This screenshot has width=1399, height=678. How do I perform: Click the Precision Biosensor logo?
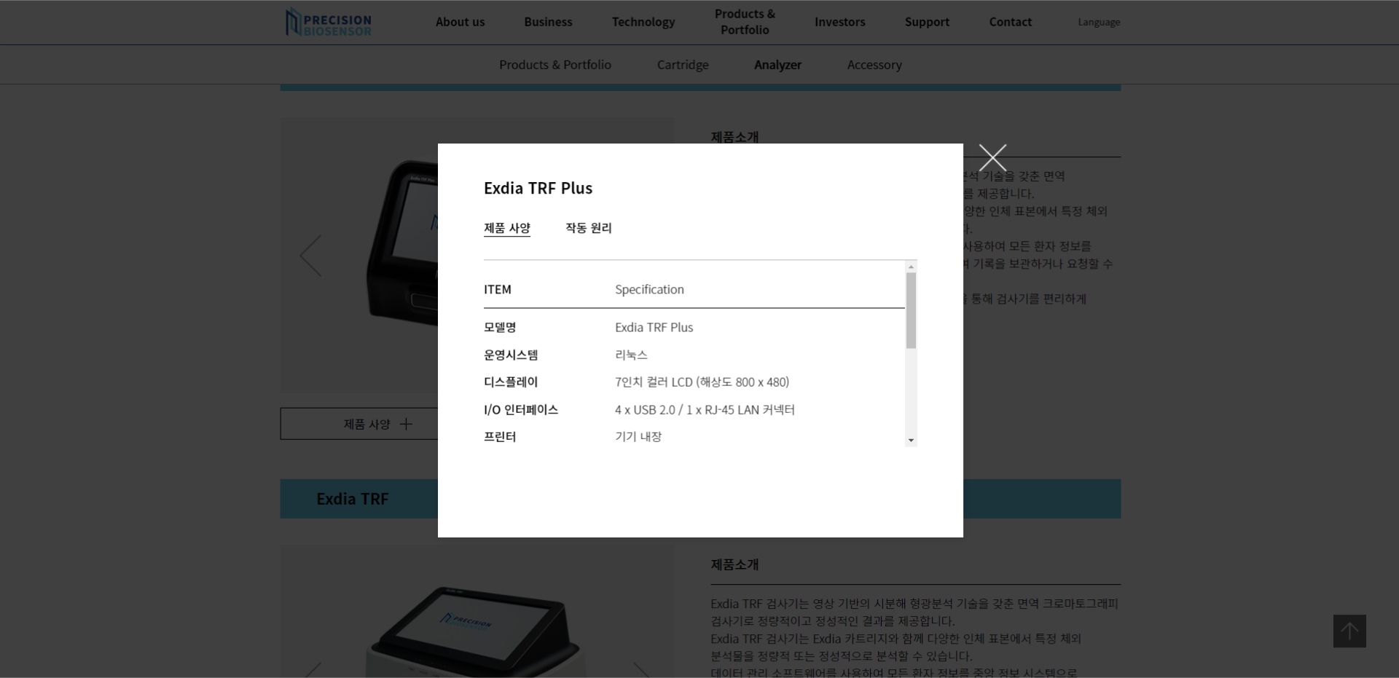pos(329,23)
